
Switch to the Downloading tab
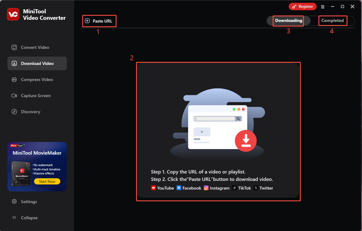[288, 21]
